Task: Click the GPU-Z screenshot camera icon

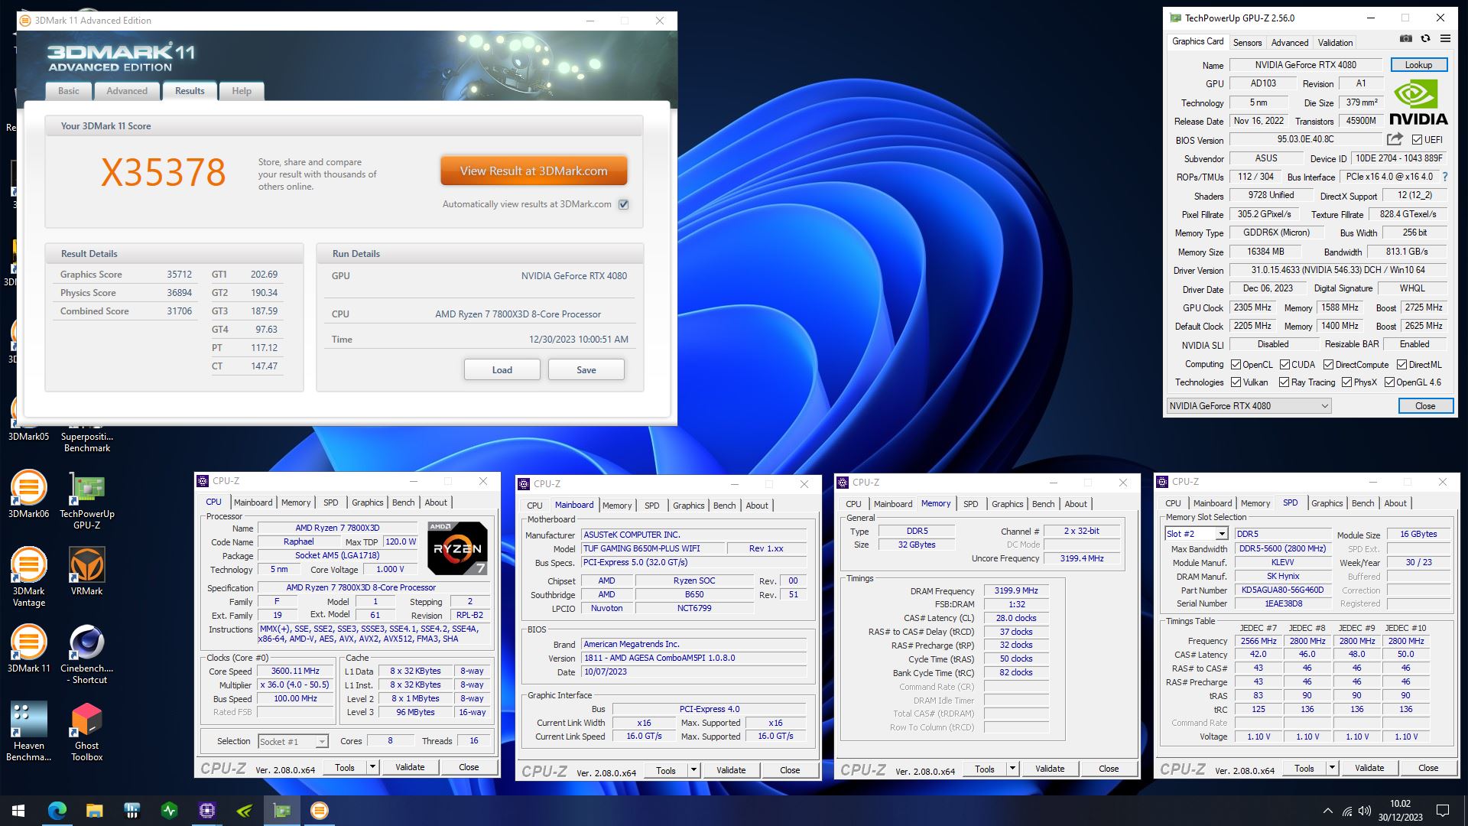Action: coord(1405,39)
